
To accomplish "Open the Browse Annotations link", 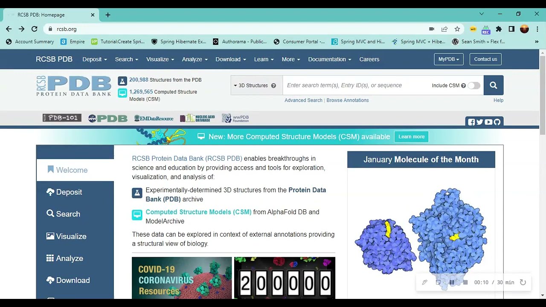I will click(348, 100).
